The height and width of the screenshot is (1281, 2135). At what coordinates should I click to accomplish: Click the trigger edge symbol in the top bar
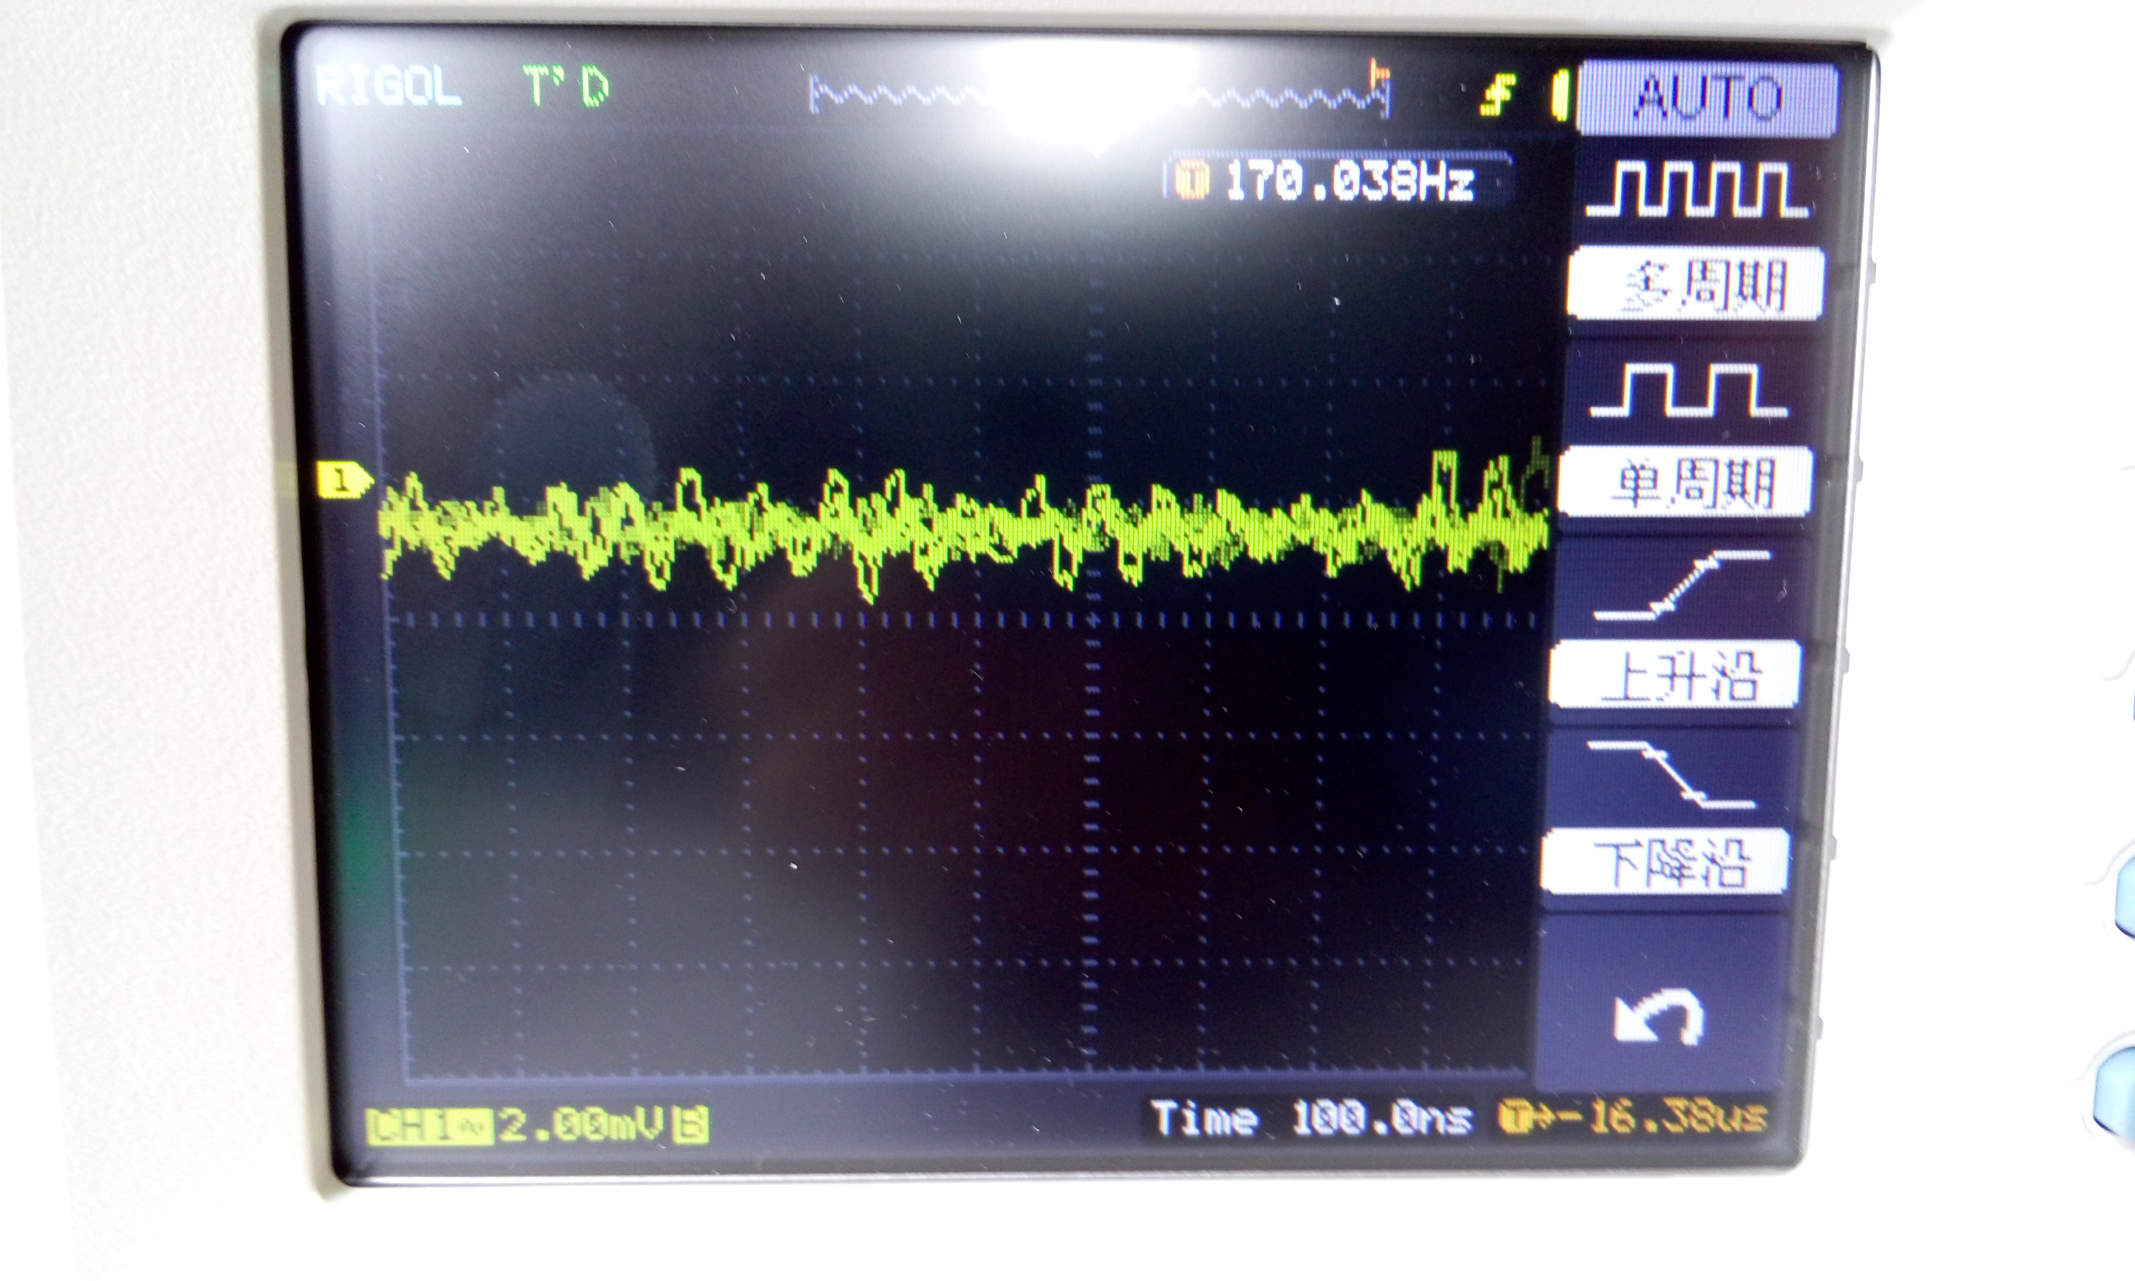[x=1499, y=96]
